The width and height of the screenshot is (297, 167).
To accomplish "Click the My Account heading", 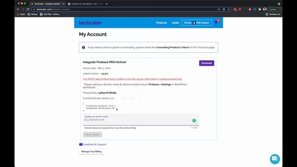I will (93, 34).
